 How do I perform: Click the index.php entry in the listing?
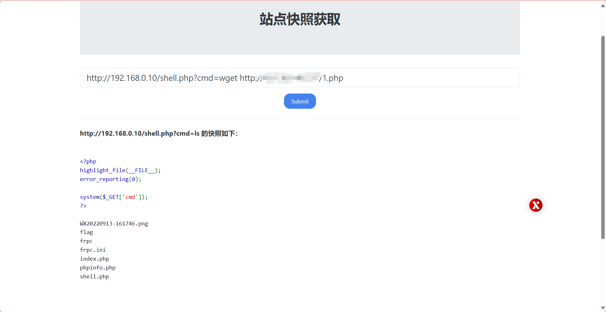click(x=95, y=259)
